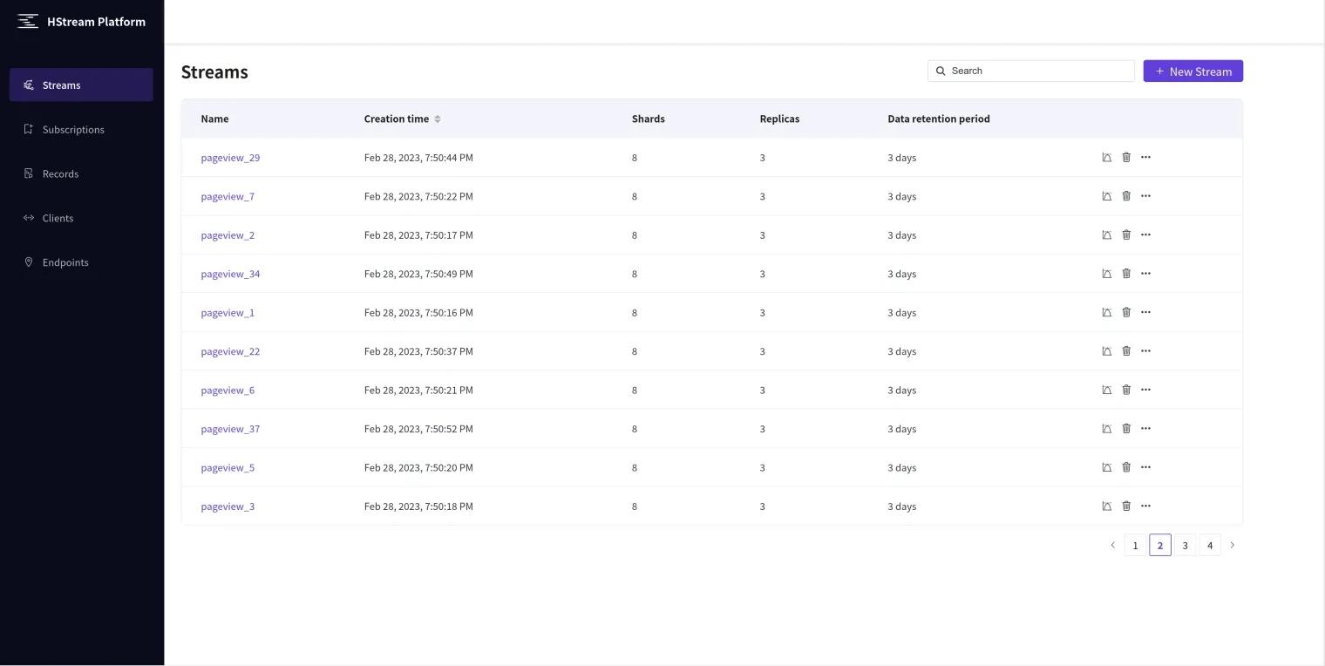Screen dimensions: 1325x666
Task: Click the New Stream button
Action: point(1192,71)
